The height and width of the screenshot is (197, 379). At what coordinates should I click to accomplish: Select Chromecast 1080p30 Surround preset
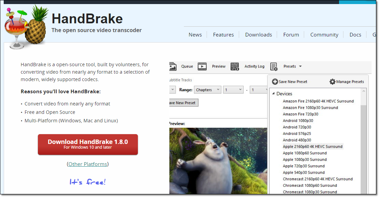pyautogui.click(x=310, y=192)
